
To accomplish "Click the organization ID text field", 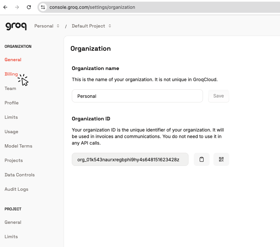I will [130, 159].
